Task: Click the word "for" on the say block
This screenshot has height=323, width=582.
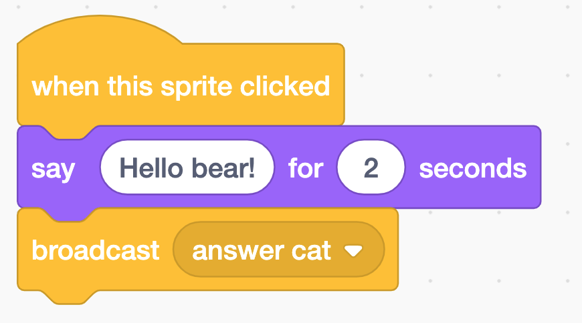Action: coord(306,168)
